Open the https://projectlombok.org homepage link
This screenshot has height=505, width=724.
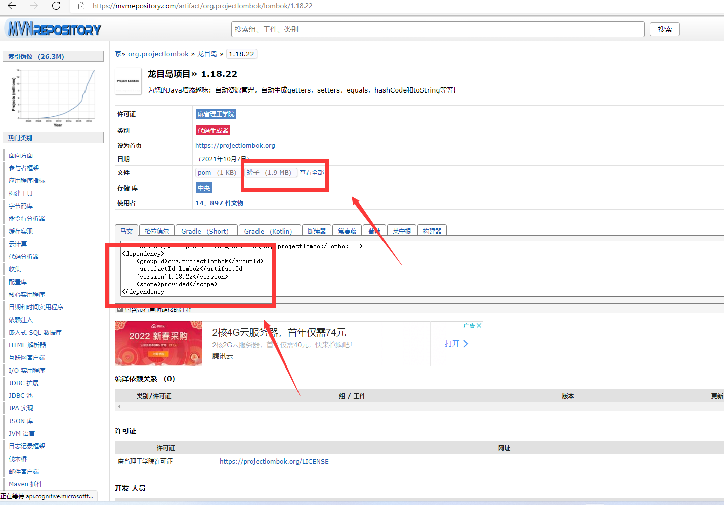[x=235, y=145]
